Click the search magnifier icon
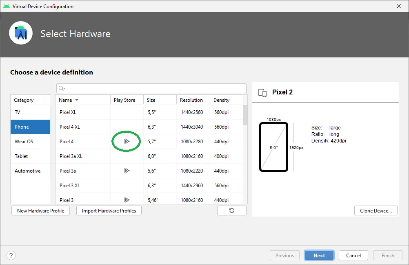409x265 pixels. coord(62,88)
